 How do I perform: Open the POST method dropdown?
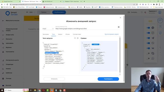(x=48, y=29)
